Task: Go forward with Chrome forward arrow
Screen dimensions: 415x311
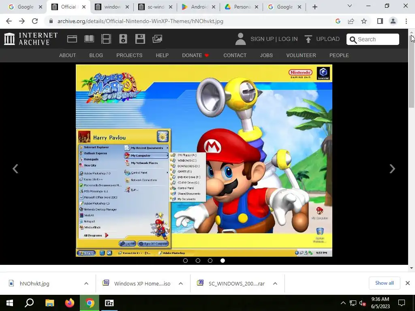Action: 22,21
